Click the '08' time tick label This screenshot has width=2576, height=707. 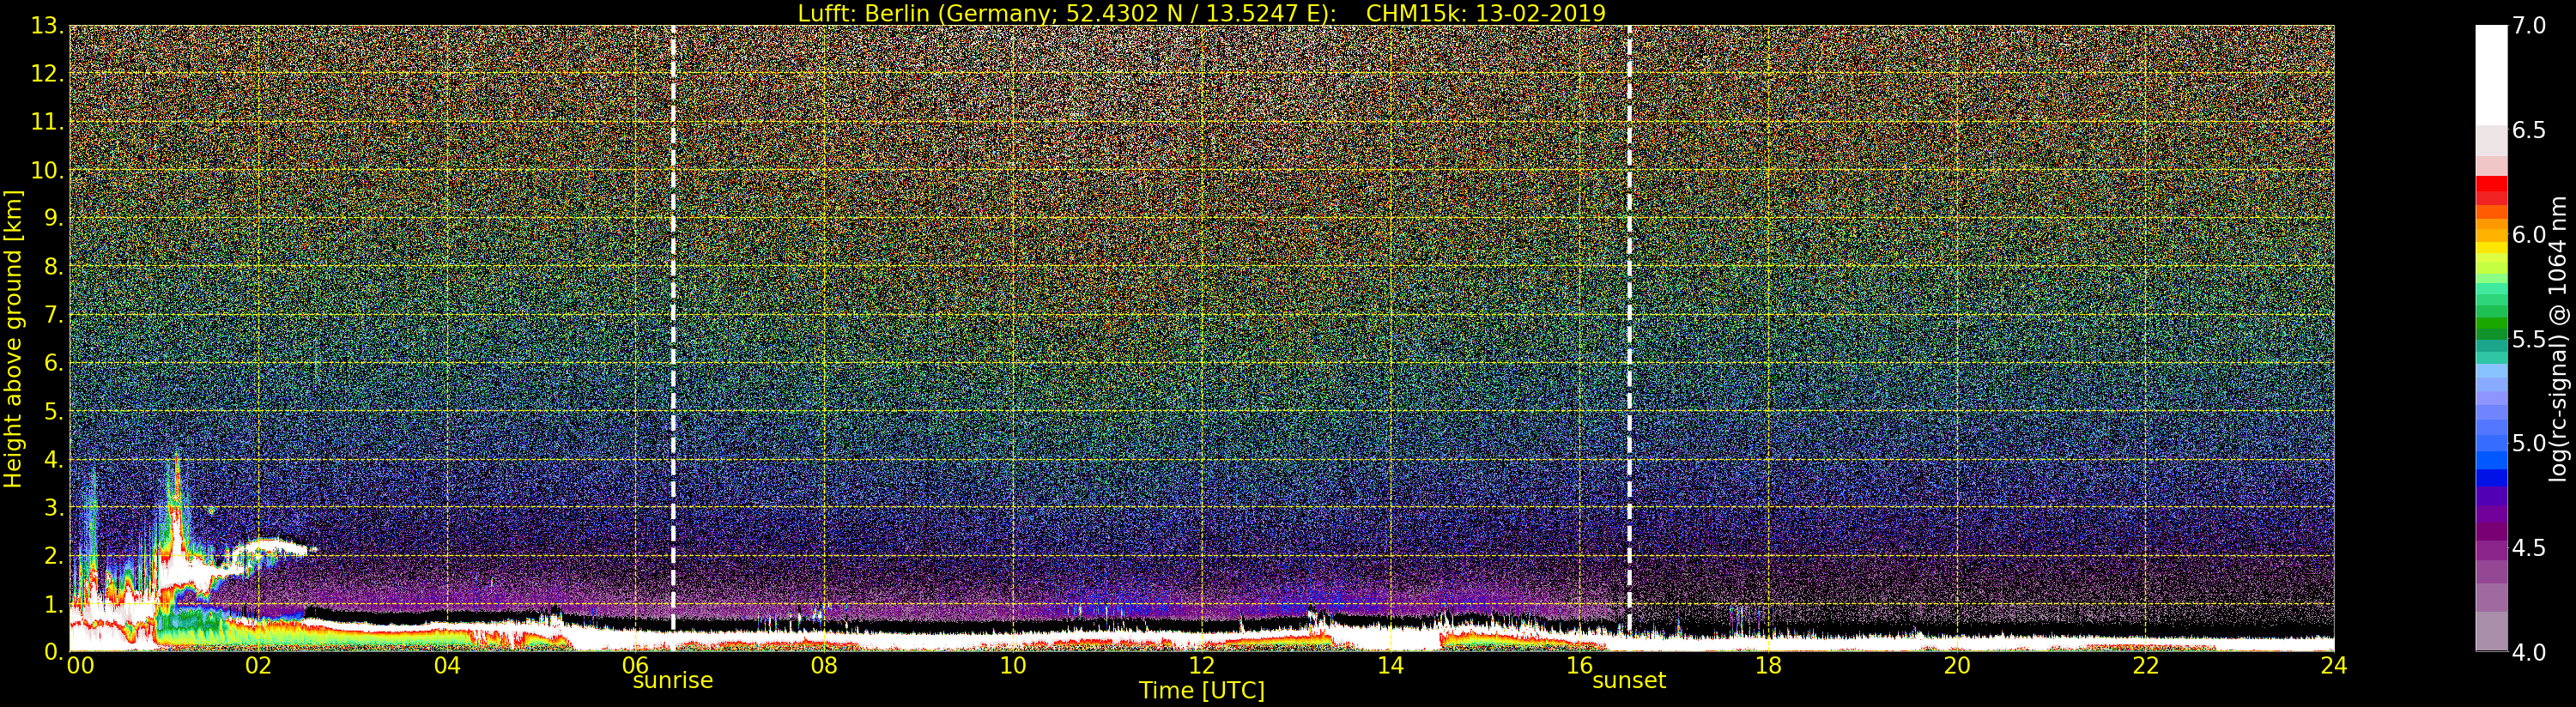pyautogui.click(x=824, y=665)
